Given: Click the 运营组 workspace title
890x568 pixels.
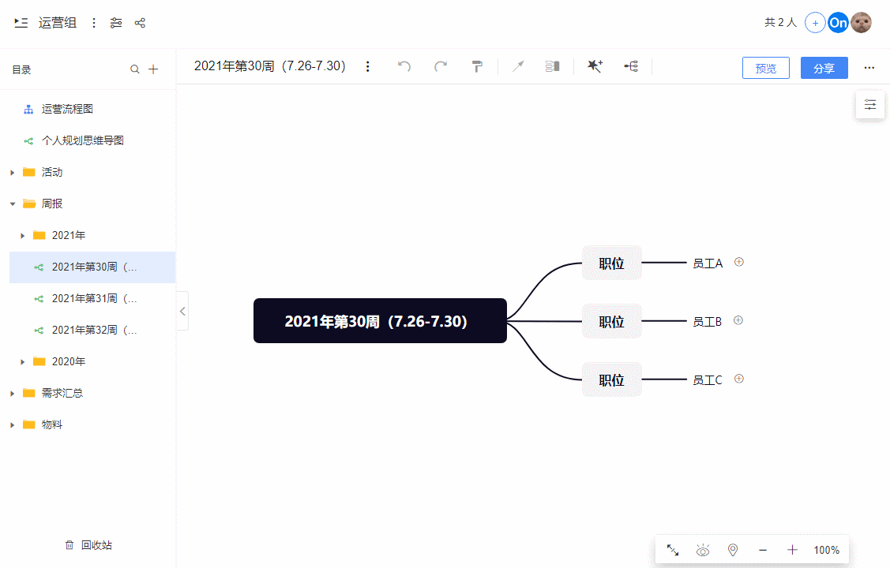Looking at the screenshot, I should (58, 23).
